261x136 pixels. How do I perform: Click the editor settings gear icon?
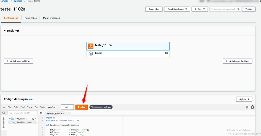coord(253,107)
